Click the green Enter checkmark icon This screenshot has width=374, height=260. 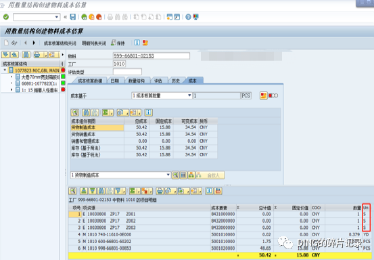tap(6, 17)
